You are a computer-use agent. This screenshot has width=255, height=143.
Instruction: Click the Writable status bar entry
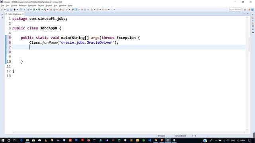coord(161,136)
